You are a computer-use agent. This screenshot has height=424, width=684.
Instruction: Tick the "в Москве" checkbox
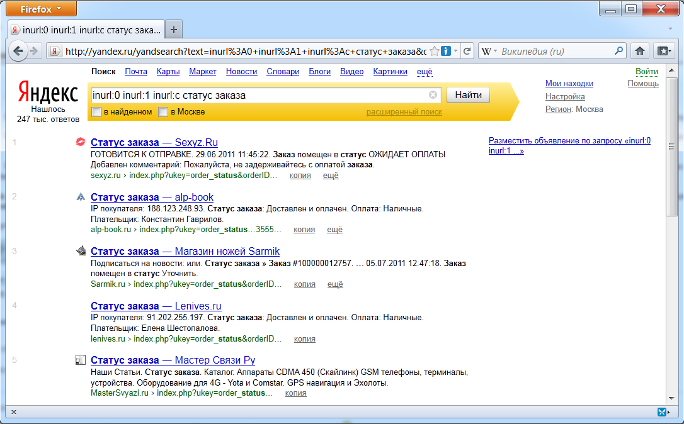click(x=163, y=112)
